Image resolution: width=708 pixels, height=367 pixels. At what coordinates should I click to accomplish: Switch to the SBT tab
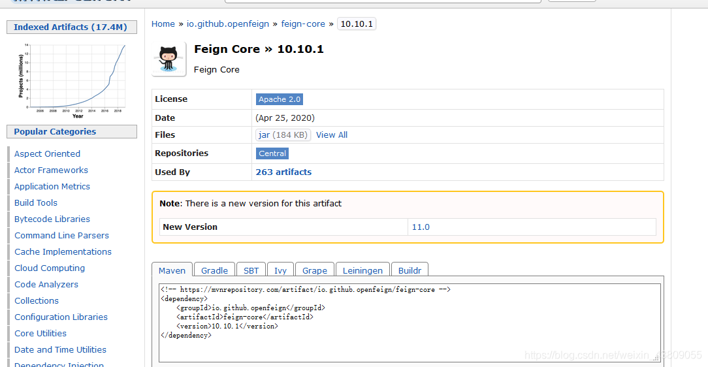(x=251, y=270)
